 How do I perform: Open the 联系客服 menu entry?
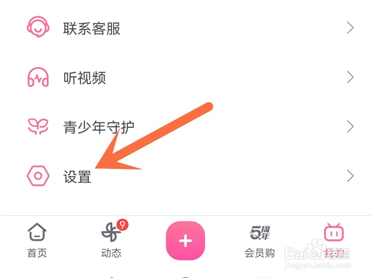click(x=185, y=28)
